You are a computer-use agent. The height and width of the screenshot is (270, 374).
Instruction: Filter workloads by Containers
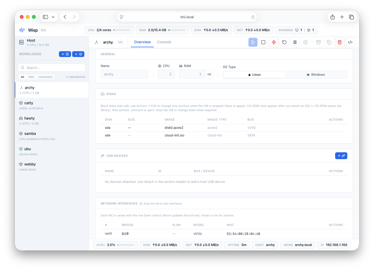coord(45,77)
